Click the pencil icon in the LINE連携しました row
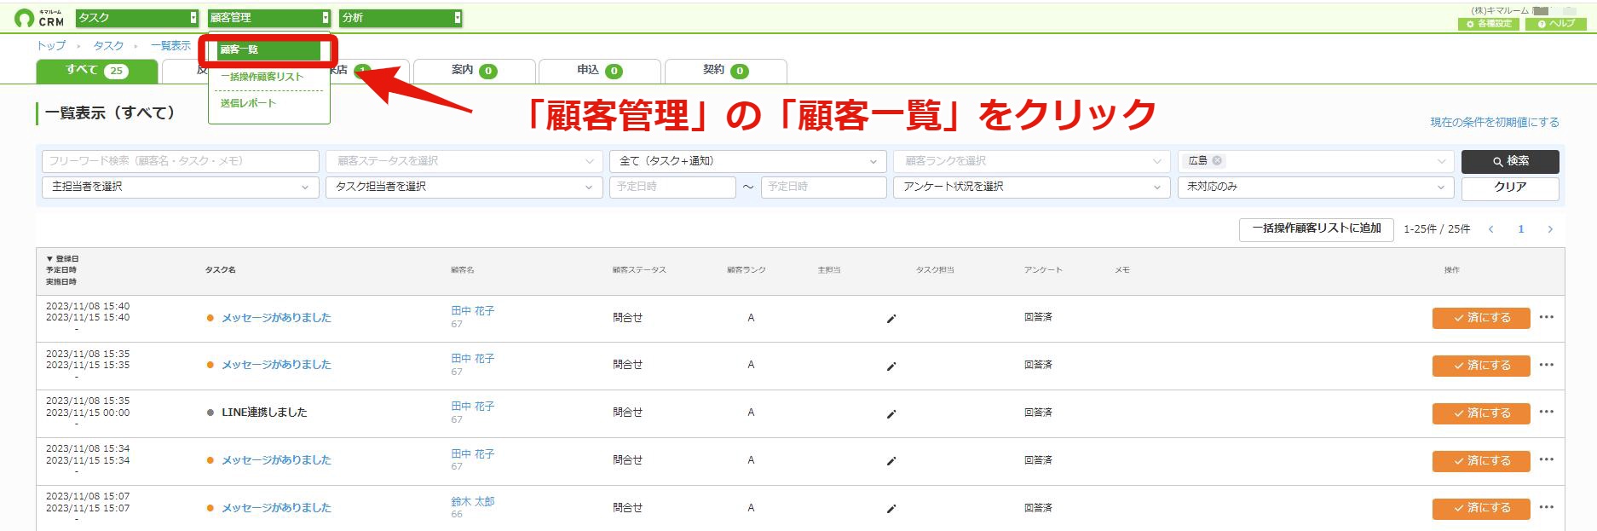This screenshot has width=1597, height=531. click(x=891, y=414)
